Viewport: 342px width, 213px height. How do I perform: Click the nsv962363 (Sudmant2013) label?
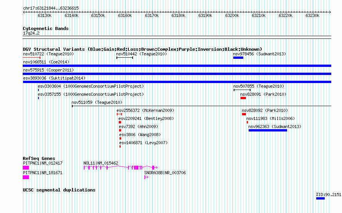pyautogui.click(x=275, y=126)
